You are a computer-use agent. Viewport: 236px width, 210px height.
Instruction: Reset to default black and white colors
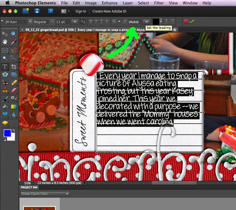5,140
